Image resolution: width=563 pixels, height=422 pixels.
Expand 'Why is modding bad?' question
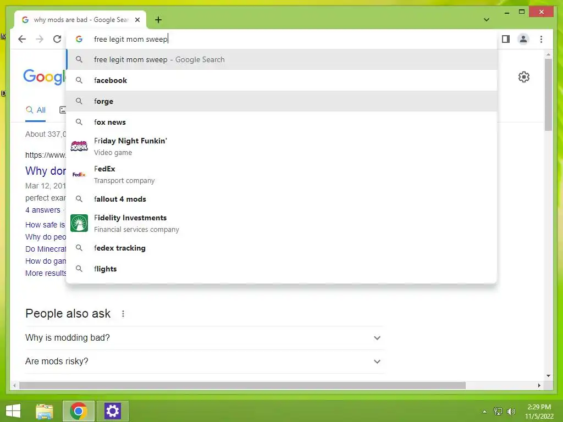pos(204,338)
